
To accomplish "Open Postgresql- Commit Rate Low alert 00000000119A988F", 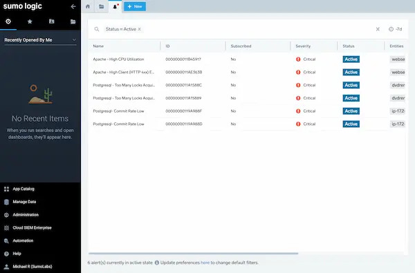I will click(118, 111).
